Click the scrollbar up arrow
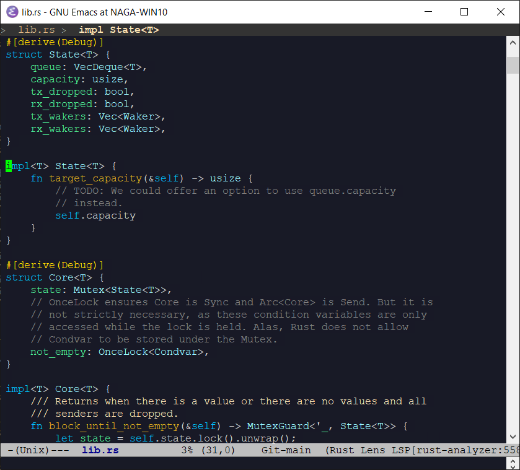This screenshot has height=470, width=520. click(513, 43)
